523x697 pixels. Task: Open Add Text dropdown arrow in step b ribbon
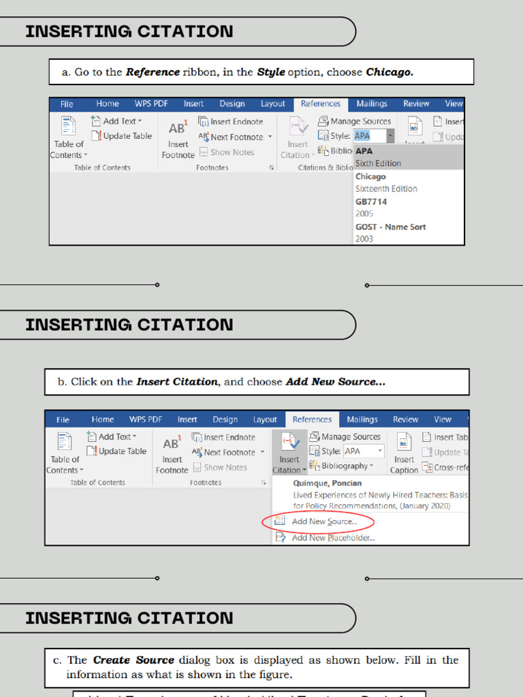click(134, 436)
